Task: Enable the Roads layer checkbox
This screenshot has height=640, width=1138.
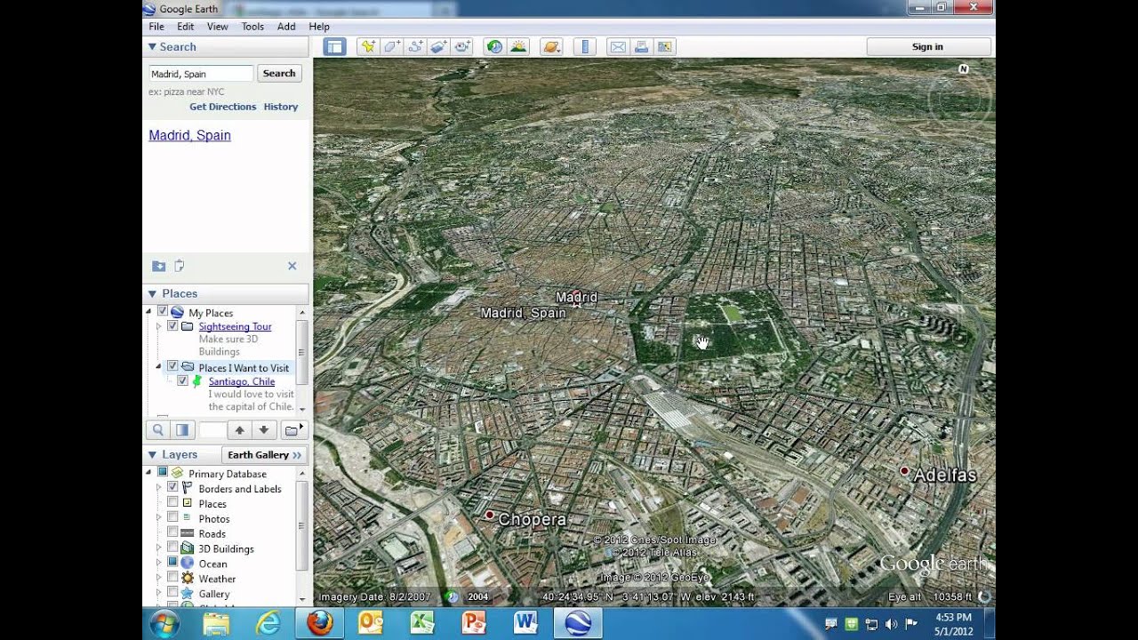Action: [x=172, y=533]
